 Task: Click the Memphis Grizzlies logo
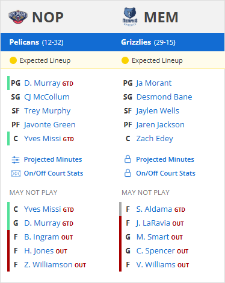(130, 16)
